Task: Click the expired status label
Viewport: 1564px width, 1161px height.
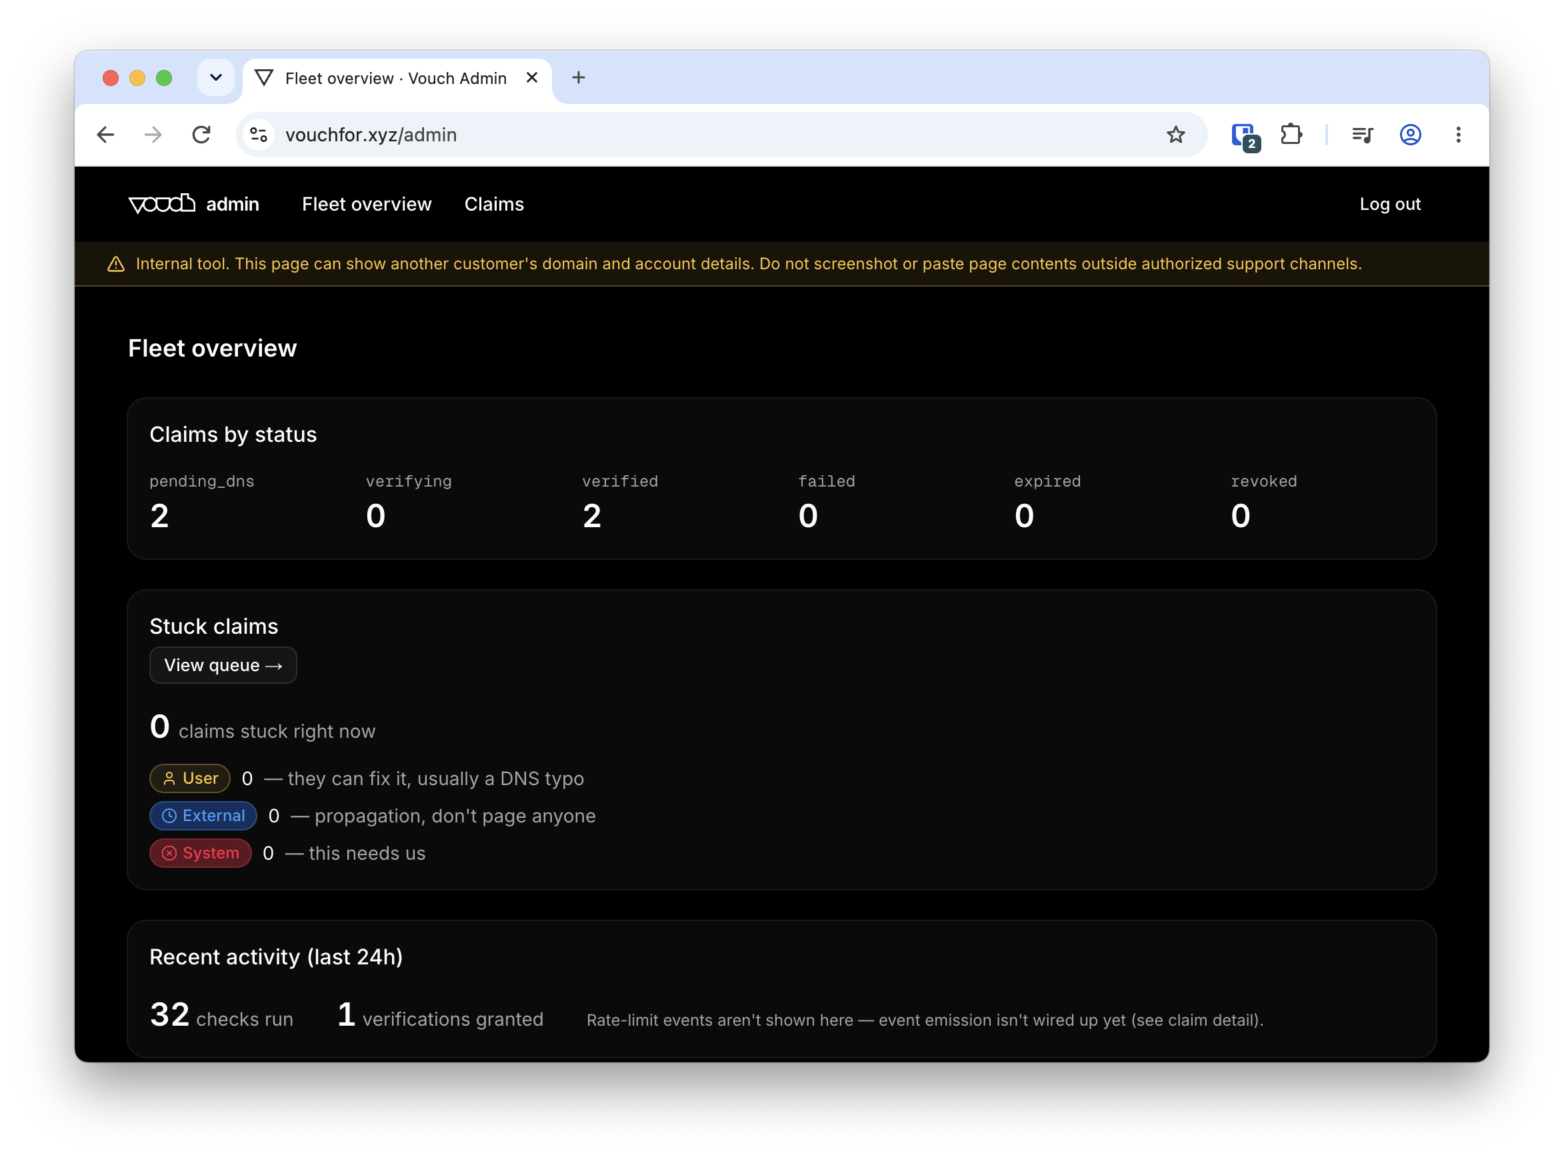Action: (1047, 481)
